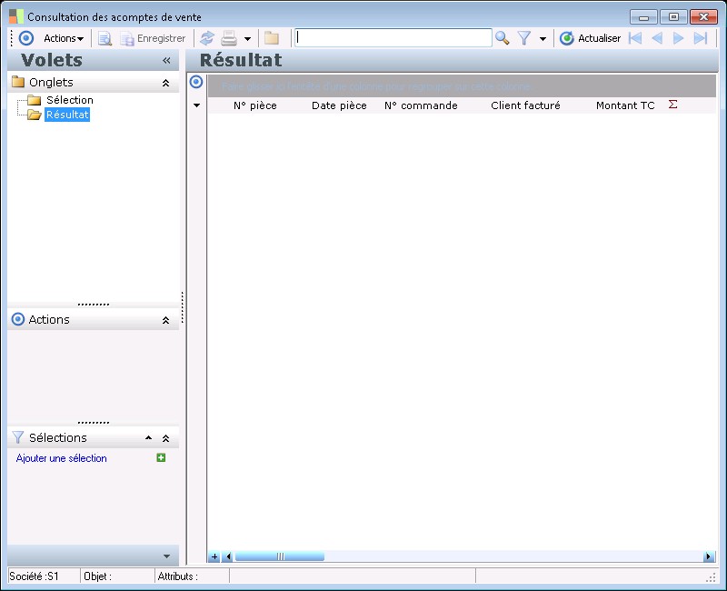This screenshot has height=591, width=727.
Task: Focus the search input field
Action: pos(393,37)
